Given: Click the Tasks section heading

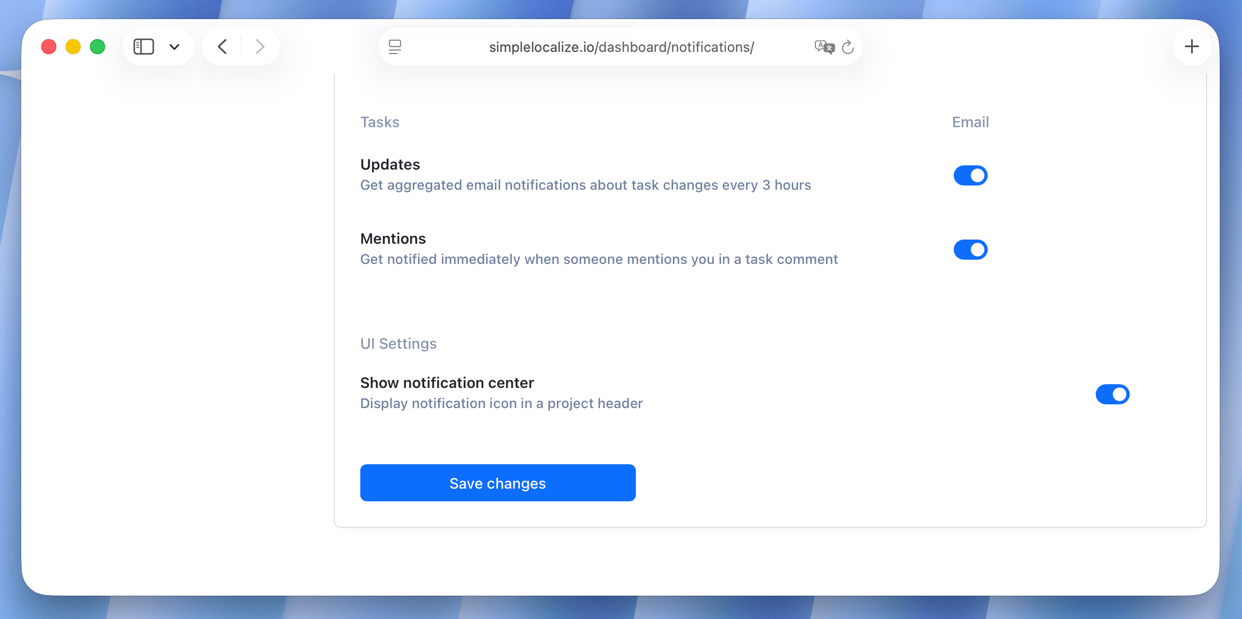Looking at the screenshot, I should point(379,122).
